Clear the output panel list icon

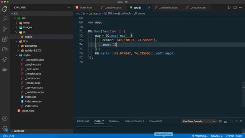(x=220, y=121)
